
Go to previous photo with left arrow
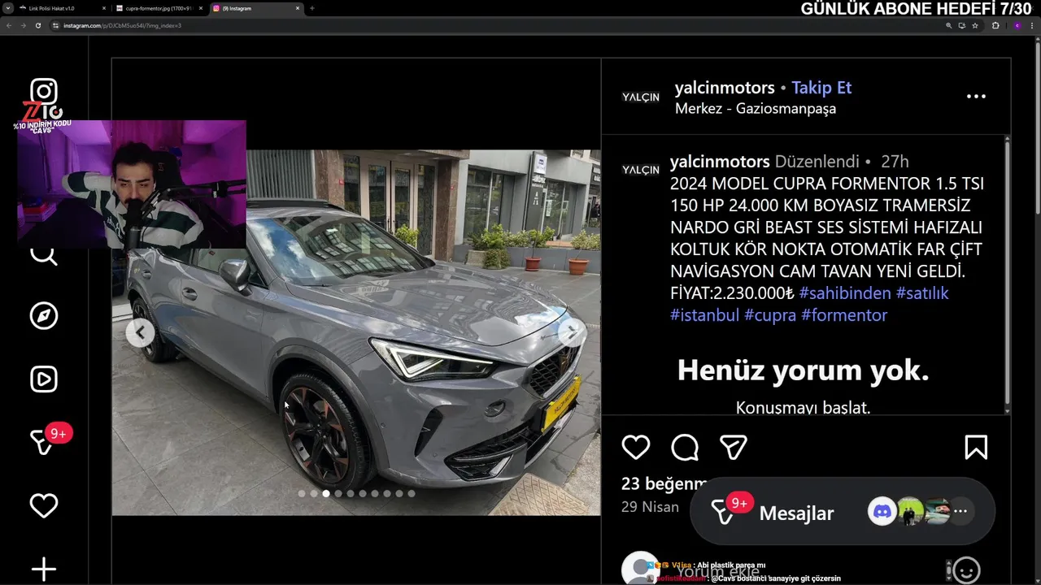click(x=140, y=332)
